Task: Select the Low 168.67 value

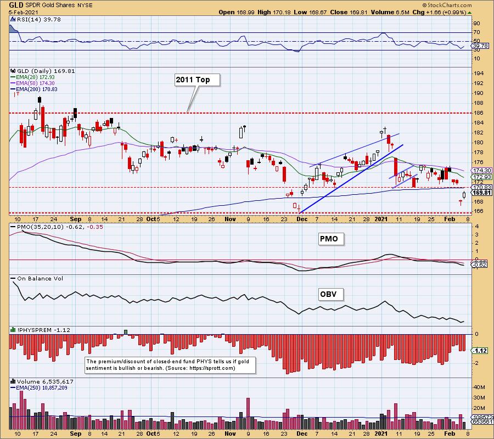Action: point(311,12)
